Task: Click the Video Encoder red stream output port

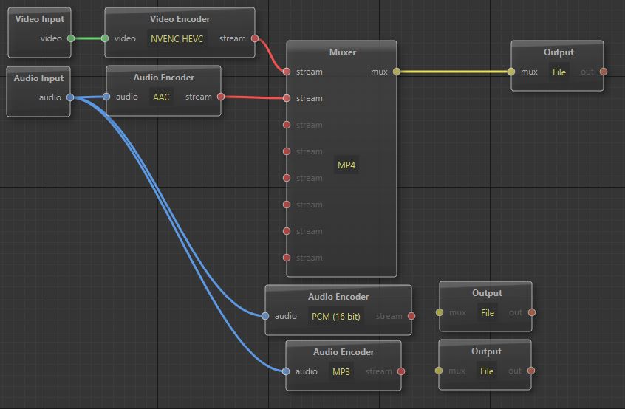Action: pyautogui.click(x=255, y=38)
